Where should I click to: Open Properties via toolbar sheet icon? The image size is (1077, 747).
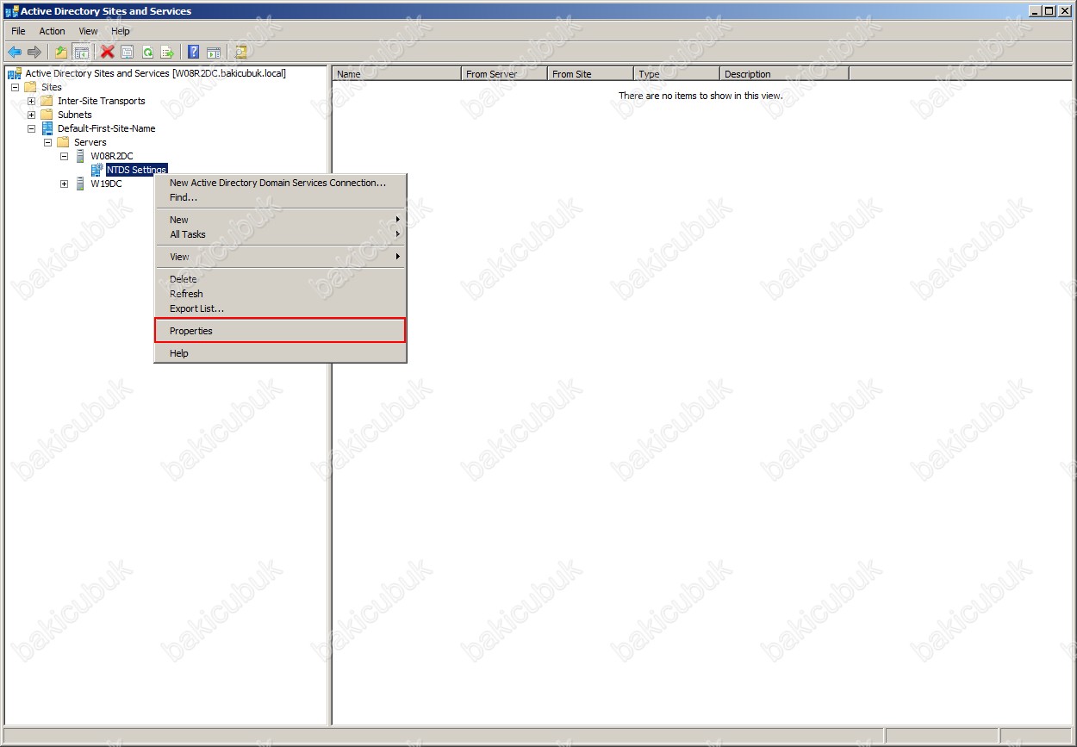pyautogui.click(x=128, y=53)
